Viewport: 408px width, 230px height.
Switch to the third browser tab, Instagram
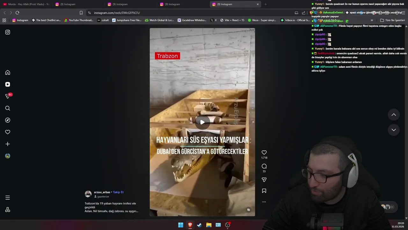[130, 4]
